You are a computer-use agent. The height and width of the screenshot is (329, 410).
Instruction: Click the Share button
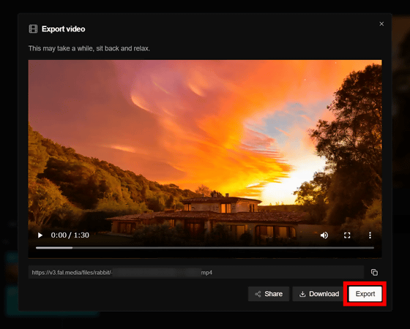pos(269,294)
